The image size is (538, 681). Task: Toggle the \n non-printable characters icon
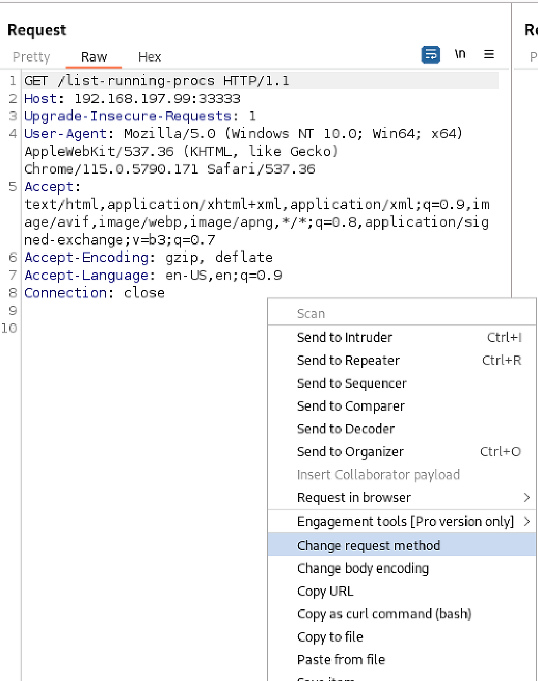pos(460,54)
